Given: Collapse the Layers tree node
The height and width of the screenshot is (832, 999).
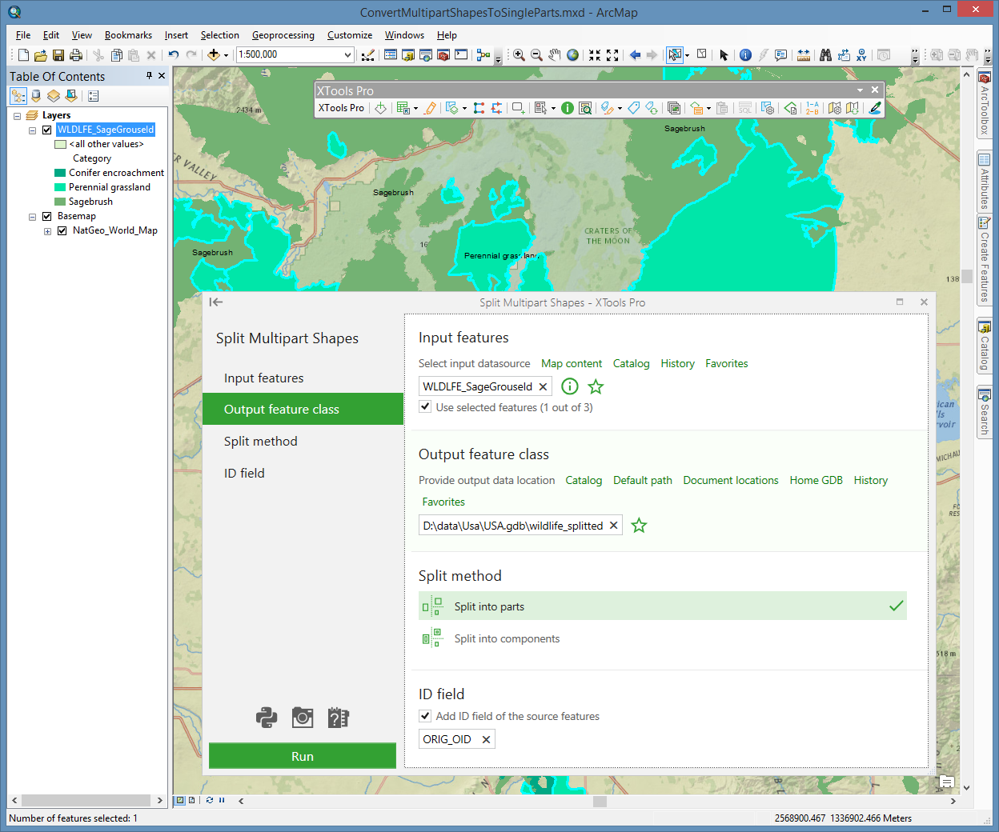Looking at the screenshot, I should (x=18, y=116).
